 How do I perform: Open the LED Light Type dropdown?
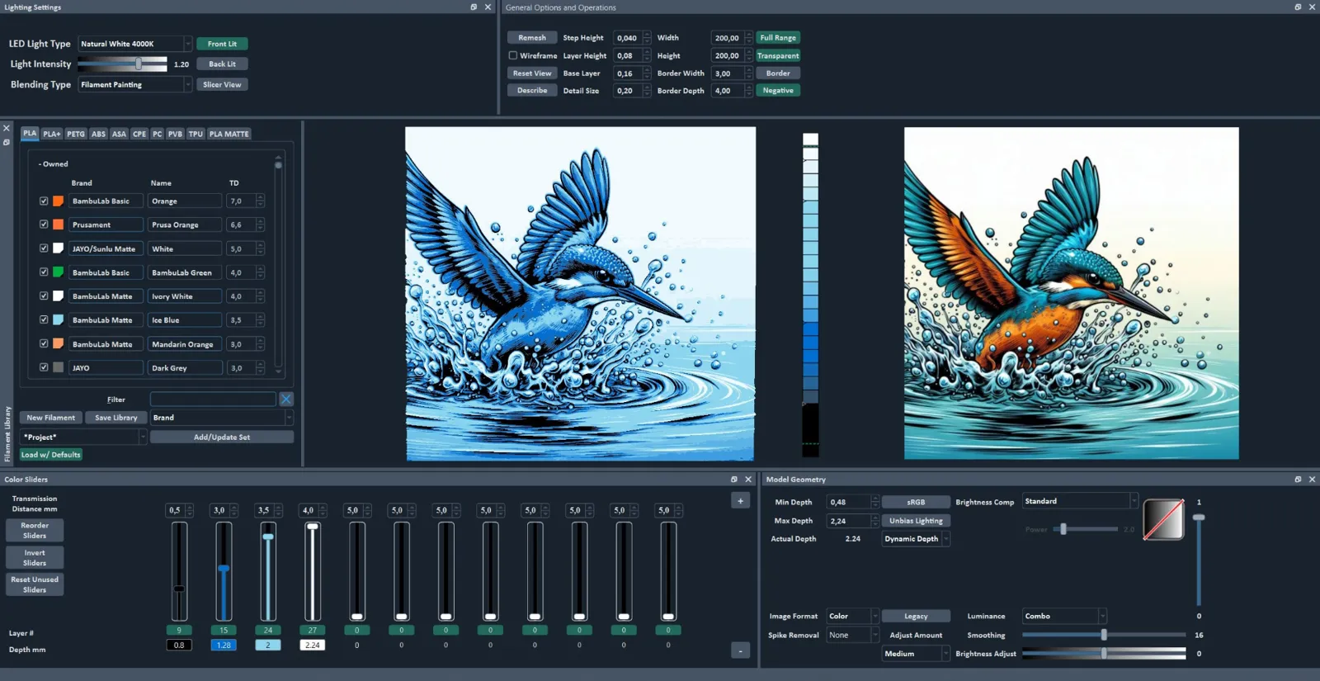pyautogui.click(x=135, y=44)
